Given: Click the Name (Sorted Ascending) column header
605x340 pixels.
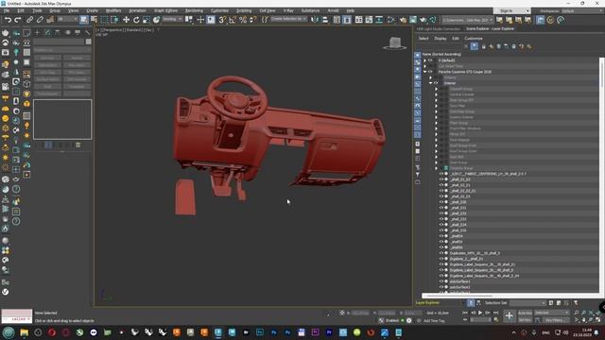Looking at the screenshot, I should coord(441,55).
